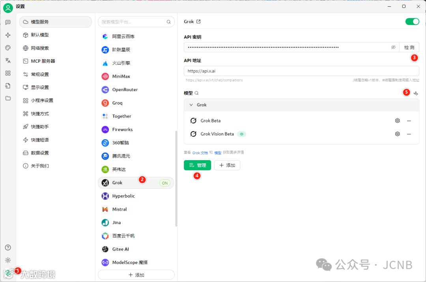Viewport: 426px width, 282px height.
Task: Open the 模型服务 settings menu
Action: (56, 22)
